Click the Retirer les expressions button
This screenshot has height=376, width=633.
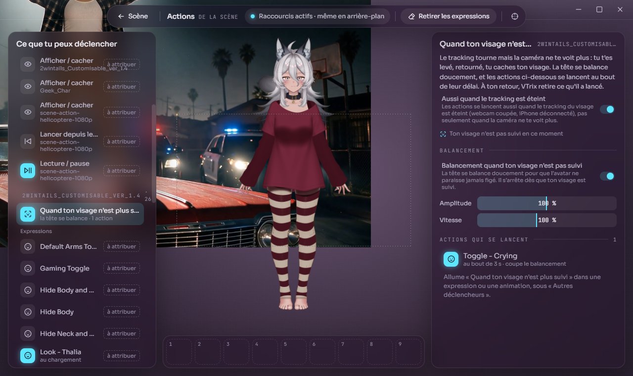[449, 16]
